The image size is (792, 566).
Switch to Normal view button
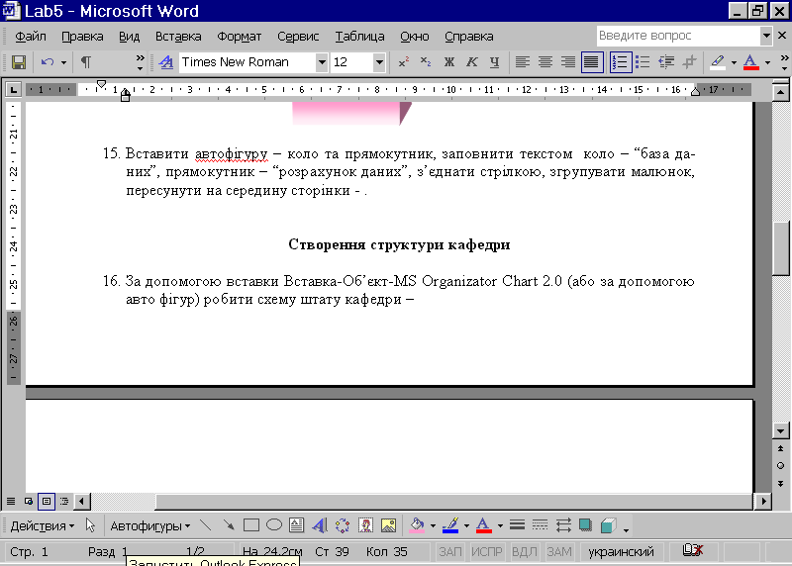tap(11, 502)
